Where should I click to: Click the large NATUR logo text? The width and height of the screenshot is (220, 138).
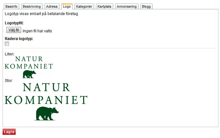tap(46, 87)
